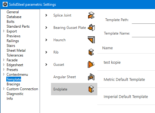Expand the Splice Joint chevron
The height and width of the screenshot is (113, 155).
point(46,15)
